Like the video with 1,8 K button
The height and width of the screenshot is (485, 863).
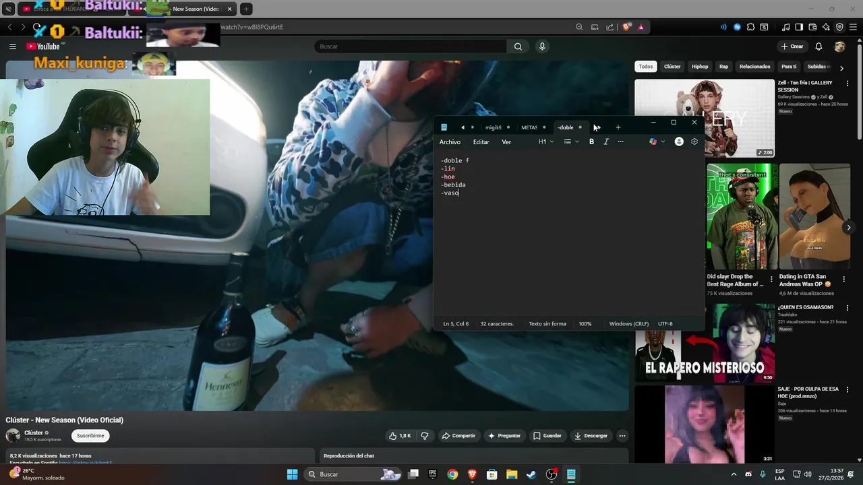pos(400,436)
